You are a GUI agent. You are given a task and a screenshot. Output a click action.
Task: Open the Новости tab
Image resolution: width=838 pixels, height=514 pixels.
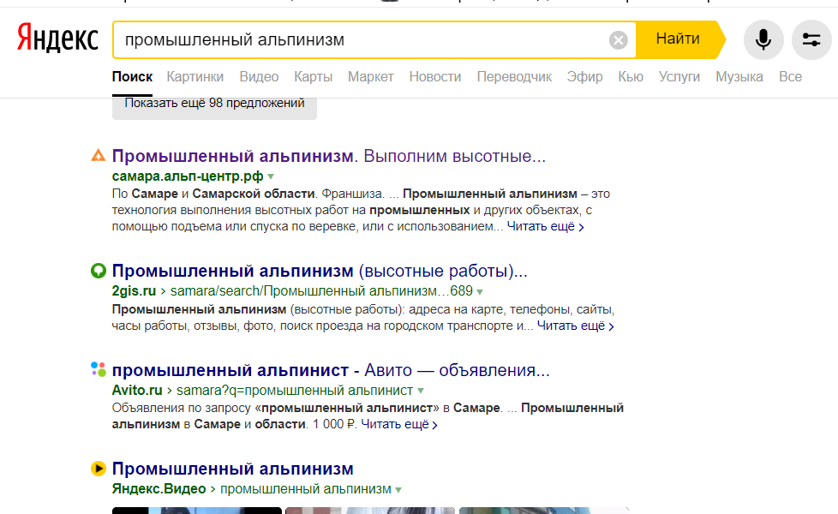click(435, 77)
